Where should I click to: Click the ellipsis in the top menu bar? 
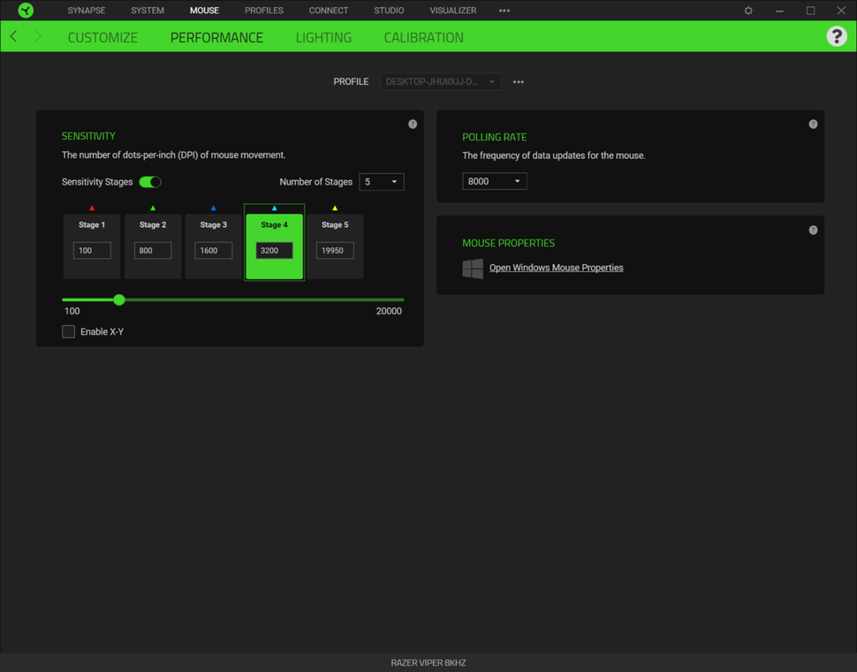(504, 10)
